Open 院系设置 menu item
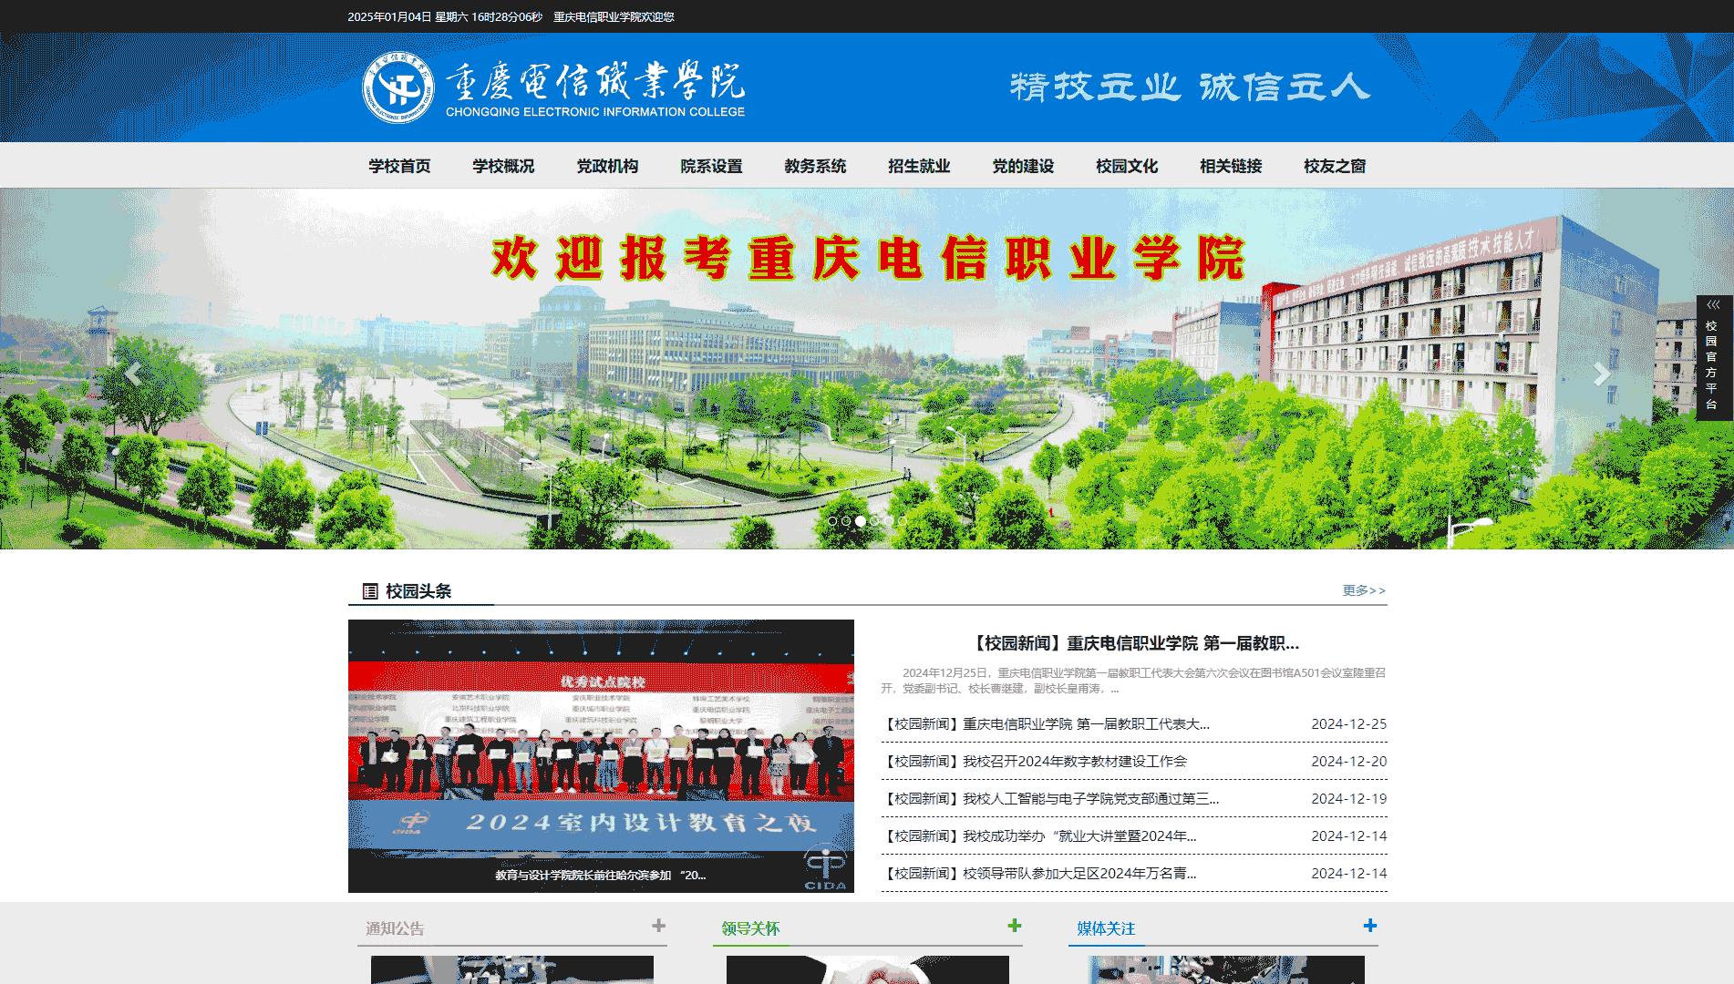This screenshot has height=984, width=1734. [x=711, y=166]
